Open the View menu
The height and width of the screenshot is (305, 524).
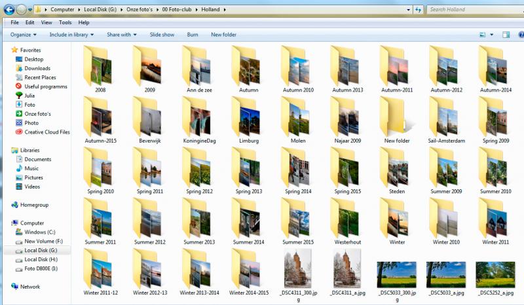(47, 22)
